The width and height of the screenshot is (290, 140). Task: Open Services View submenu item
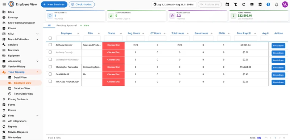pyautogui.click(x=22, y=88)
